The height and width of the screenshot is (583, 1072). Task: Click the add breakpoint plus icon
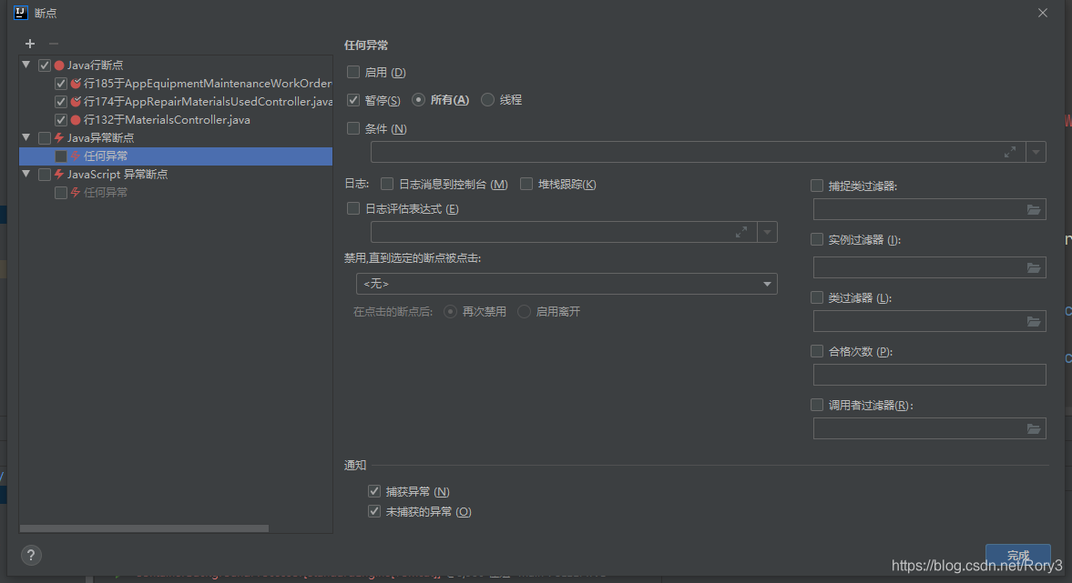pos(30,44)
